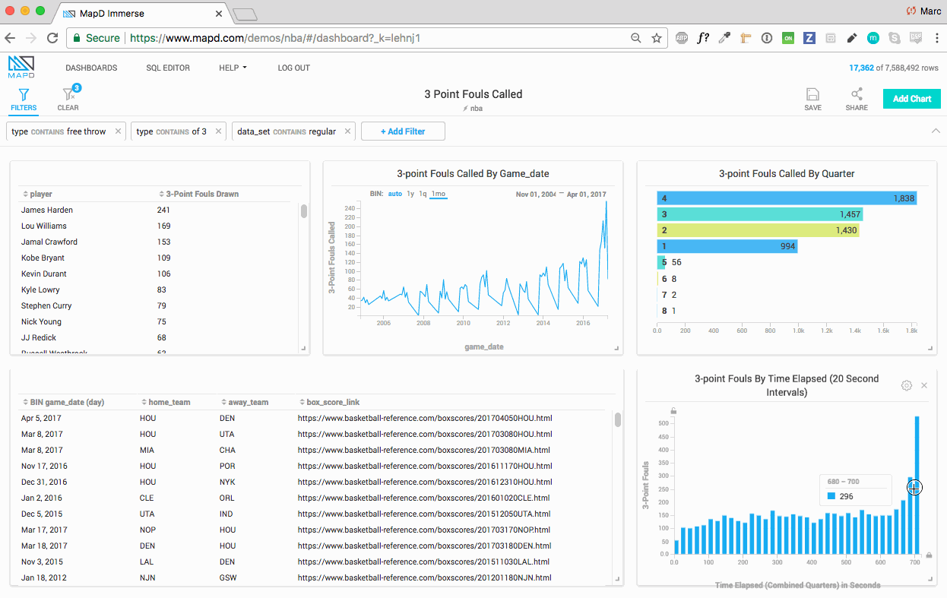Set the time bin to auto

click(395, 194)
